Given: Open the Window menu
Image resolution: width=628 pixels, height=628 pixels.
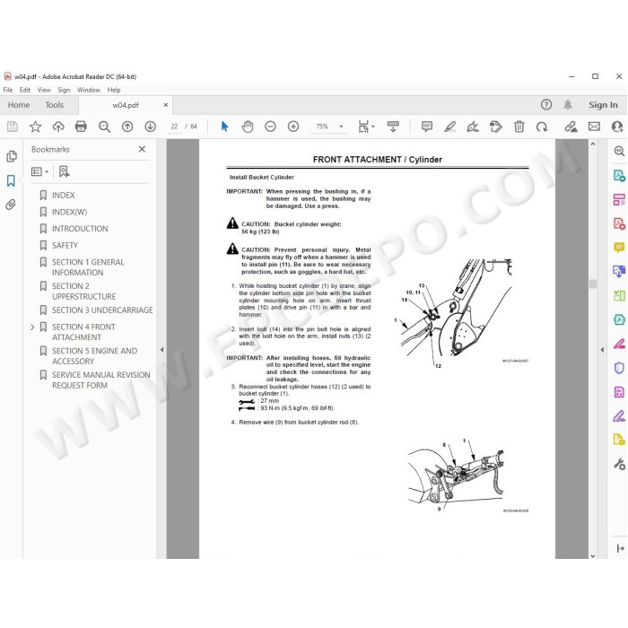Looking at the screenshot, I should click(89, 90).
